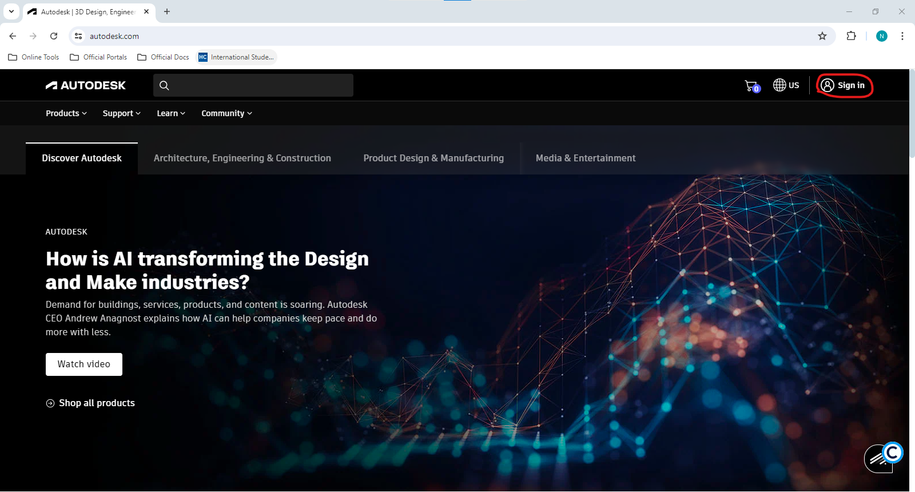This screenshot has width=915, height=492.
Task: Open the Official Docs bookmark folder
Action: [164, 57]
